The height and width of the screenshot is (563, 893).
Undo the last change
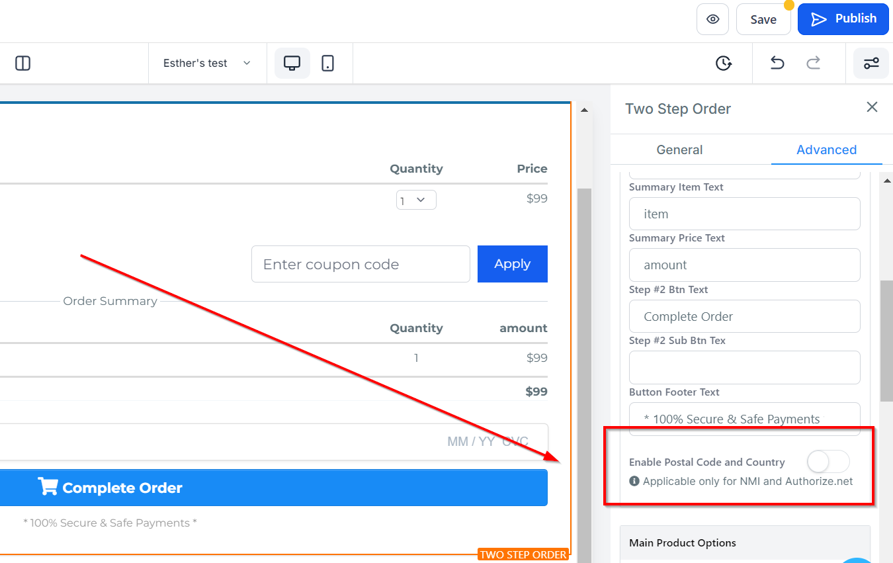click(x=777, y=64)
